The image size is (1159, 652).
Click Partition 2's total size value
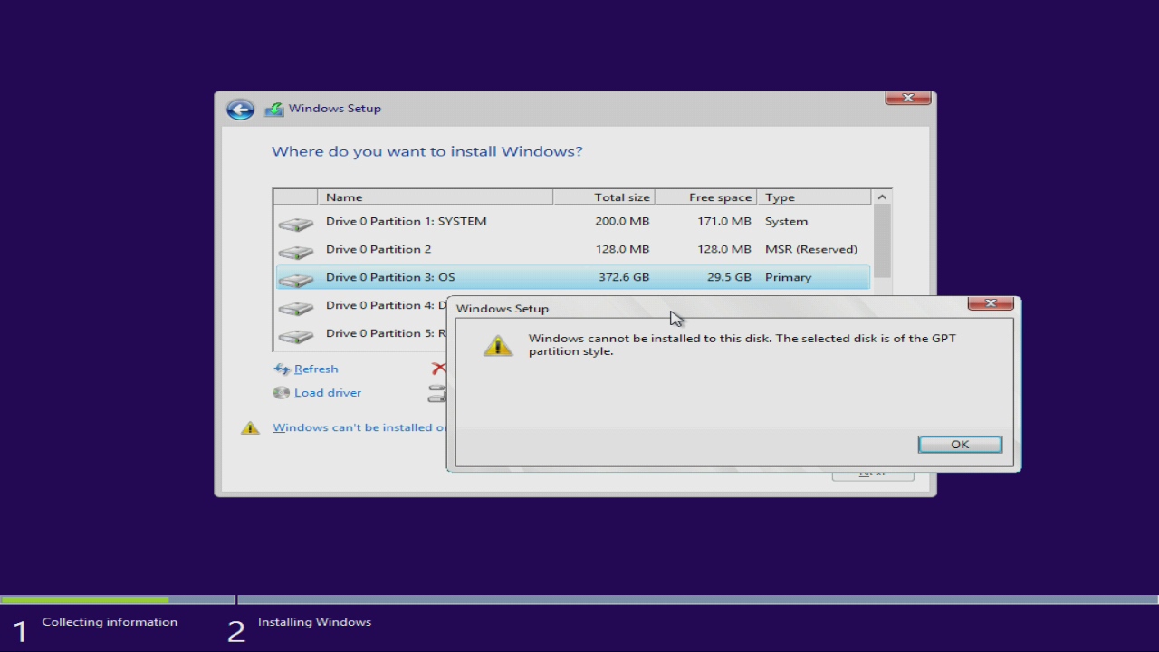tap(623, 249)
